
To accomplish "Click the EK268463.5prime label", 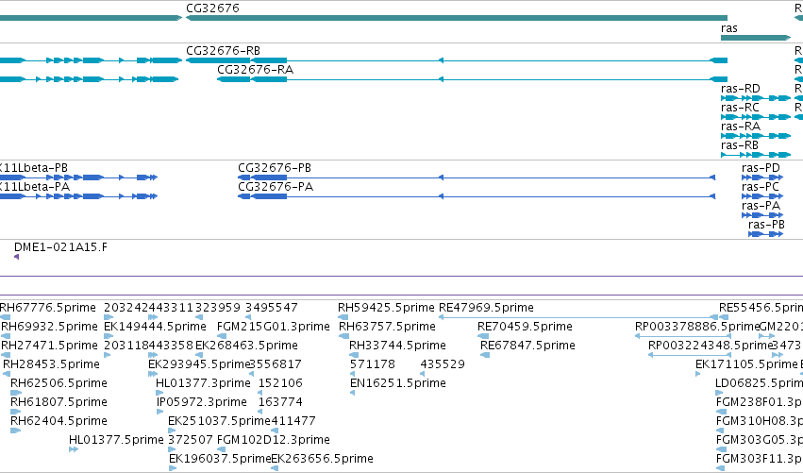I will click(247, 346).
